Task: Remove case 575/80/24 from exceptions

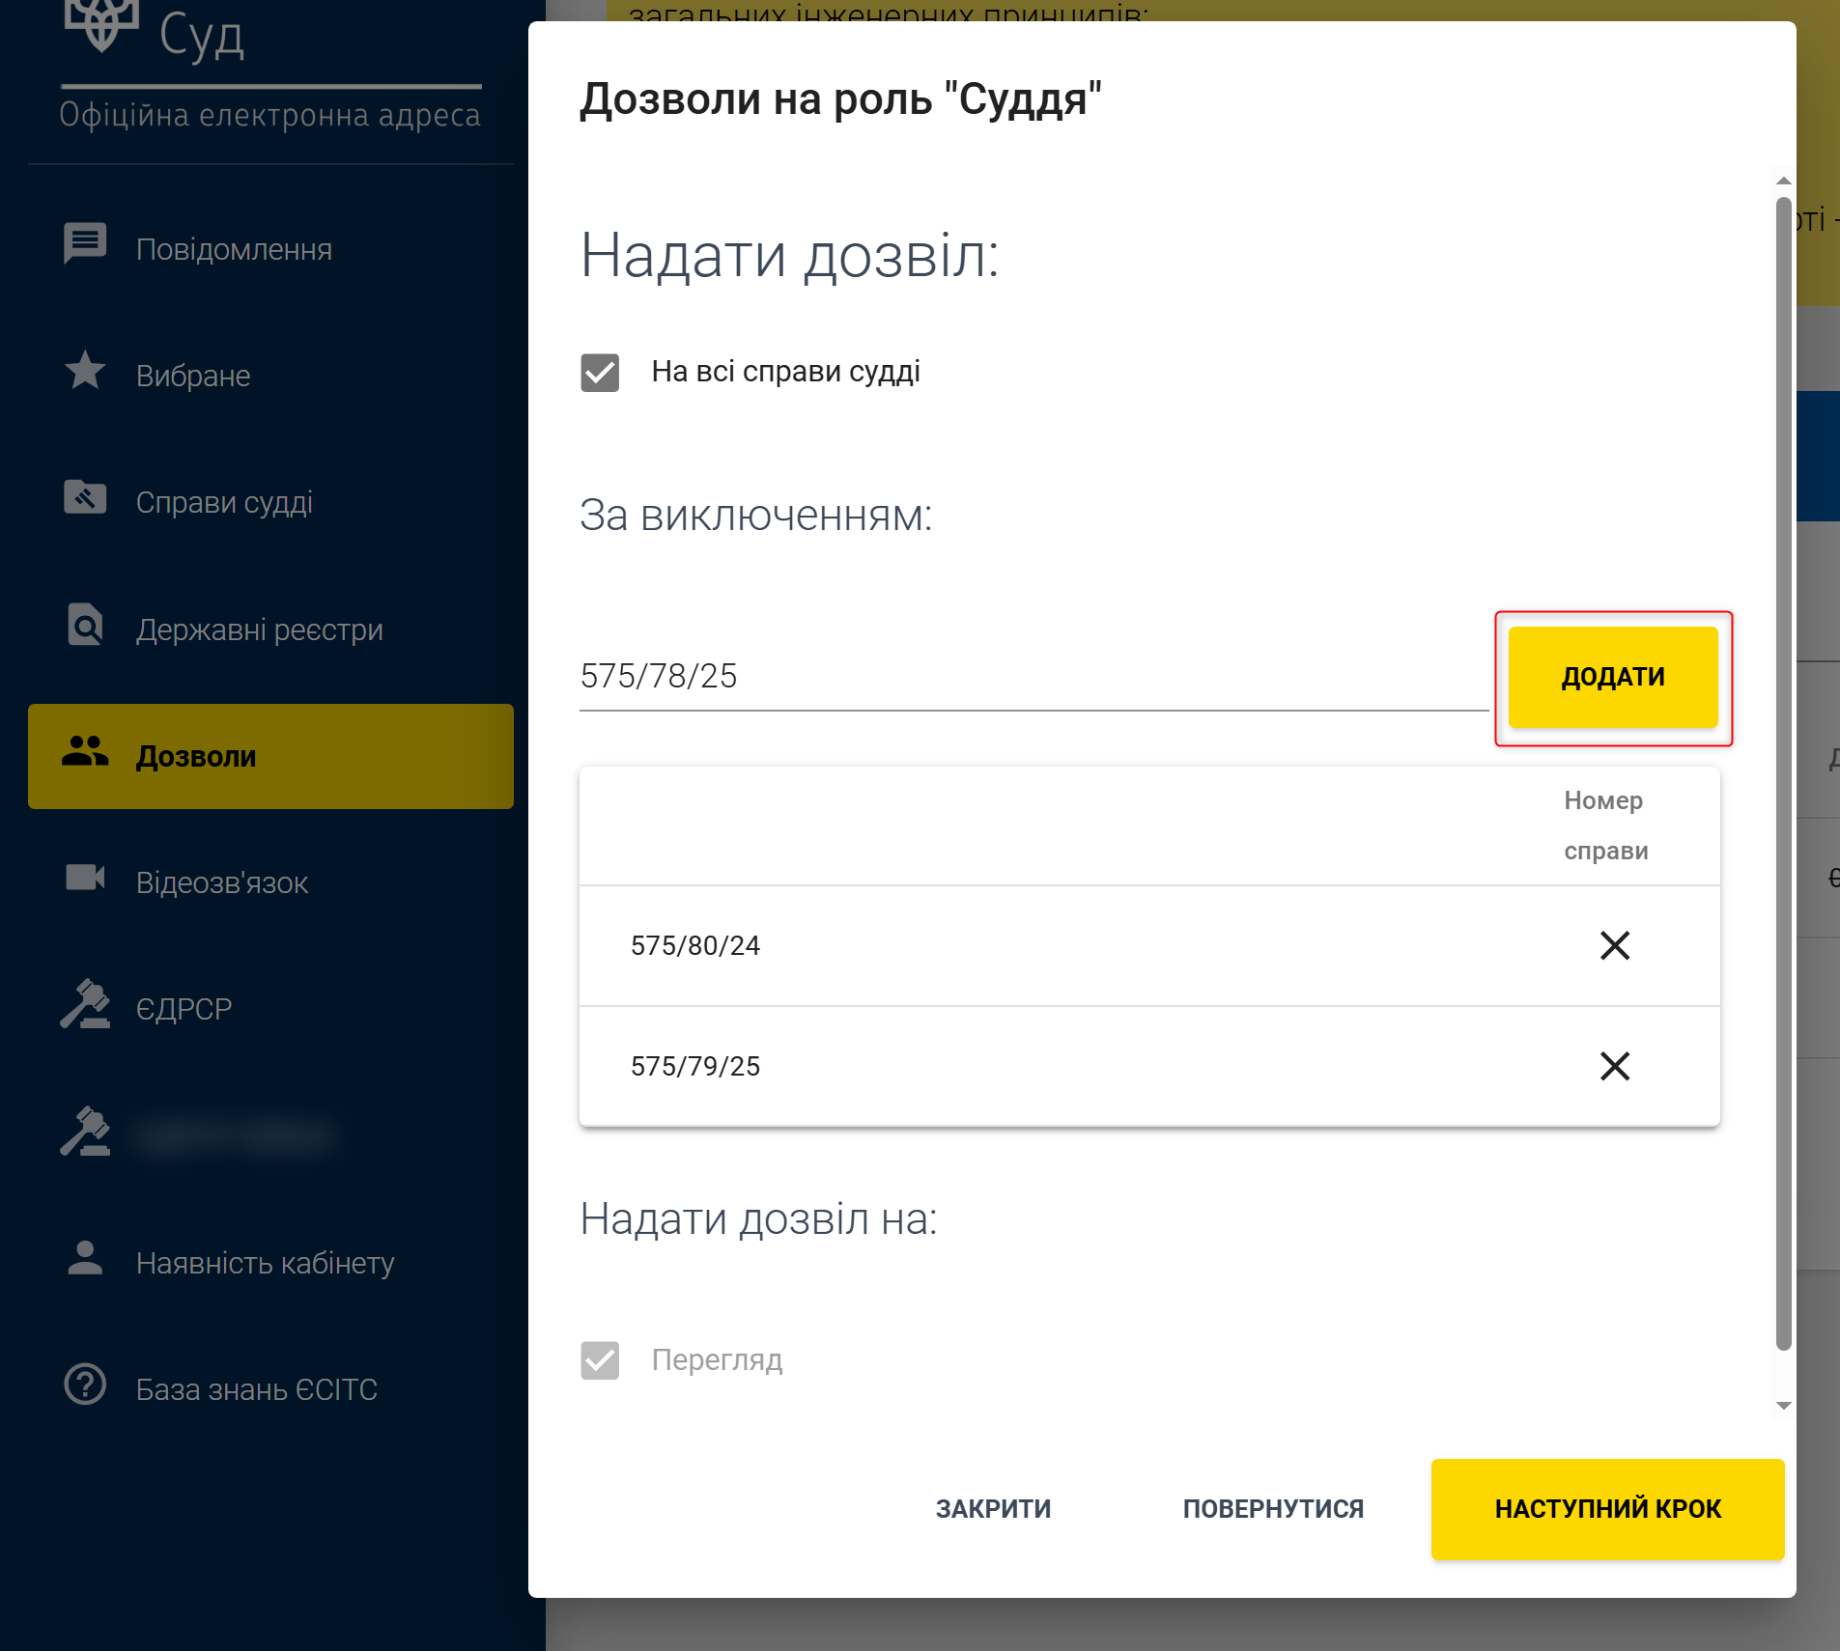Action: point(1614,945)
